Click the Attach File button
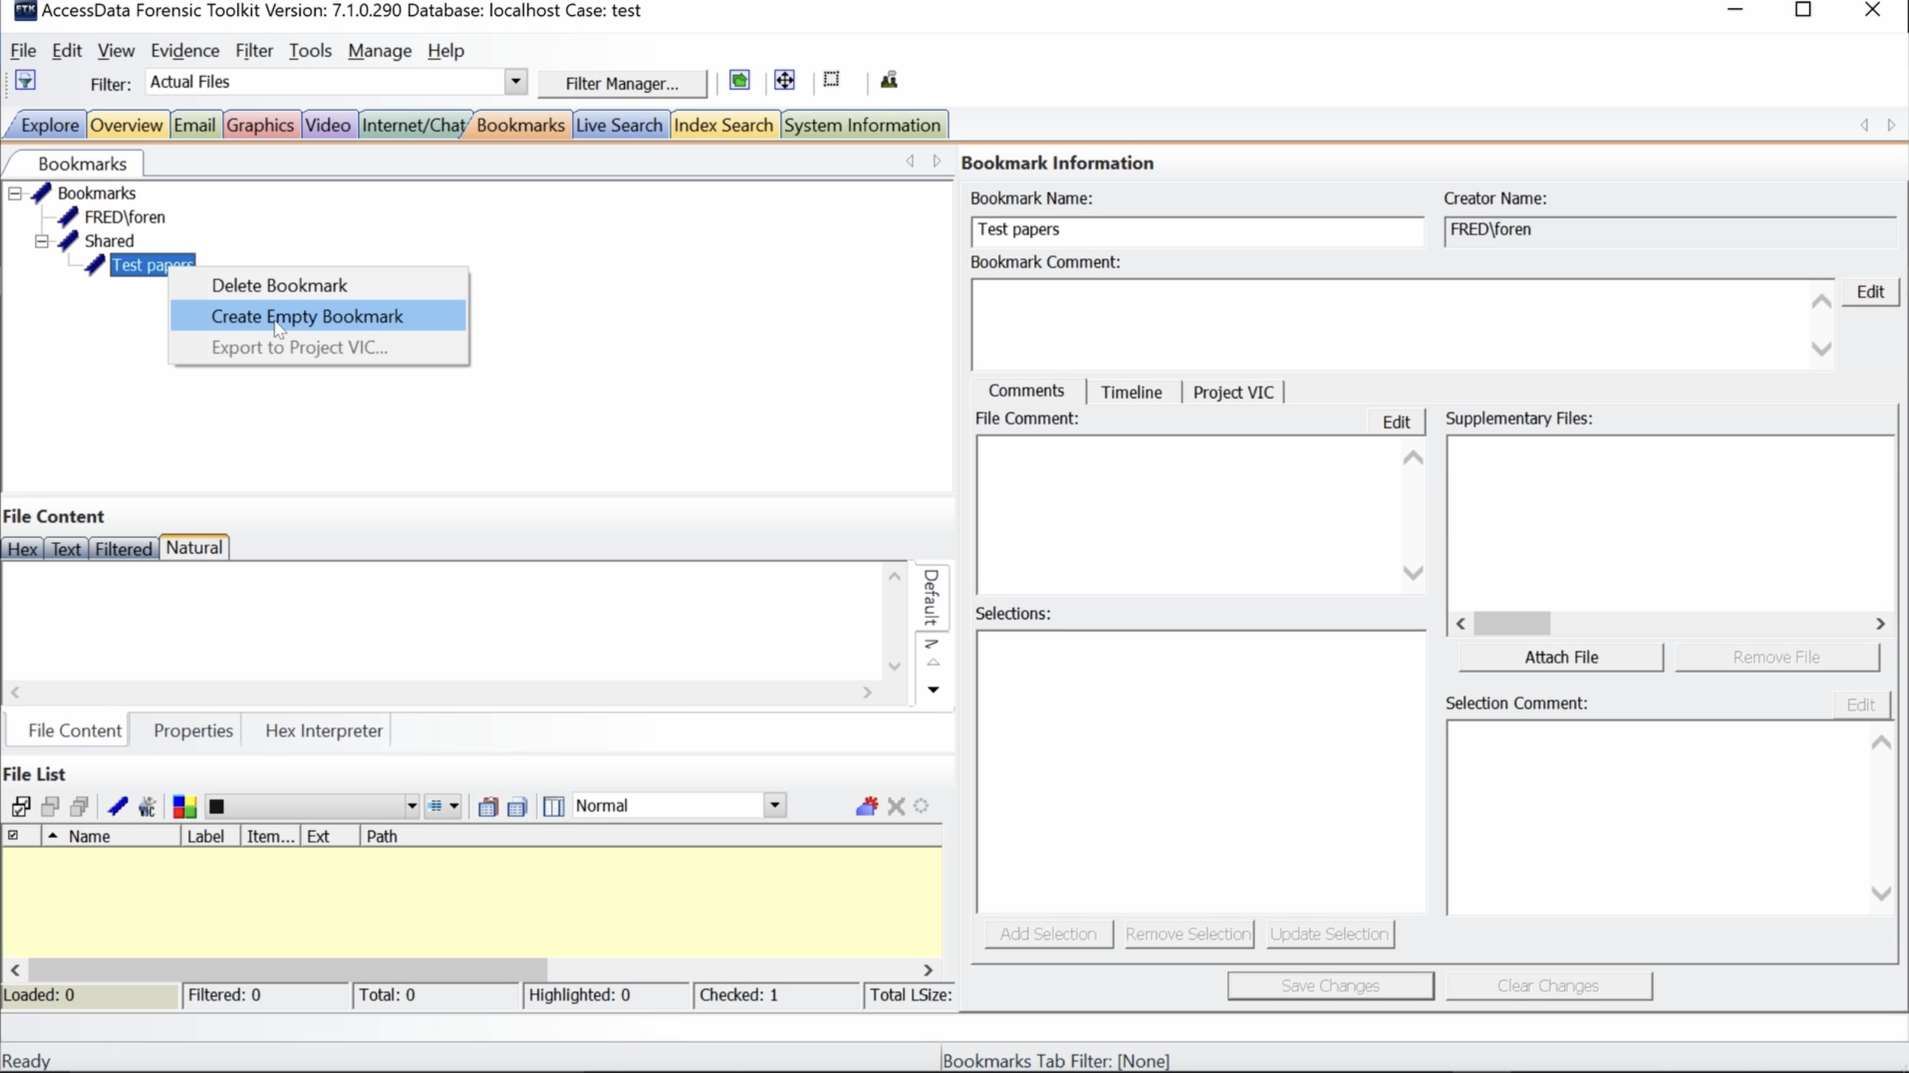 1561,657
